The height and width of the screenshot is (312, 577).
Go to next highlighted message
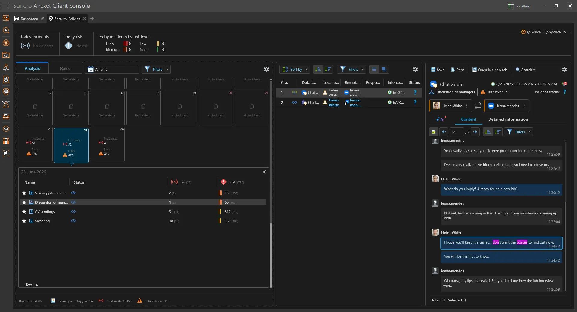coord(475,132)
